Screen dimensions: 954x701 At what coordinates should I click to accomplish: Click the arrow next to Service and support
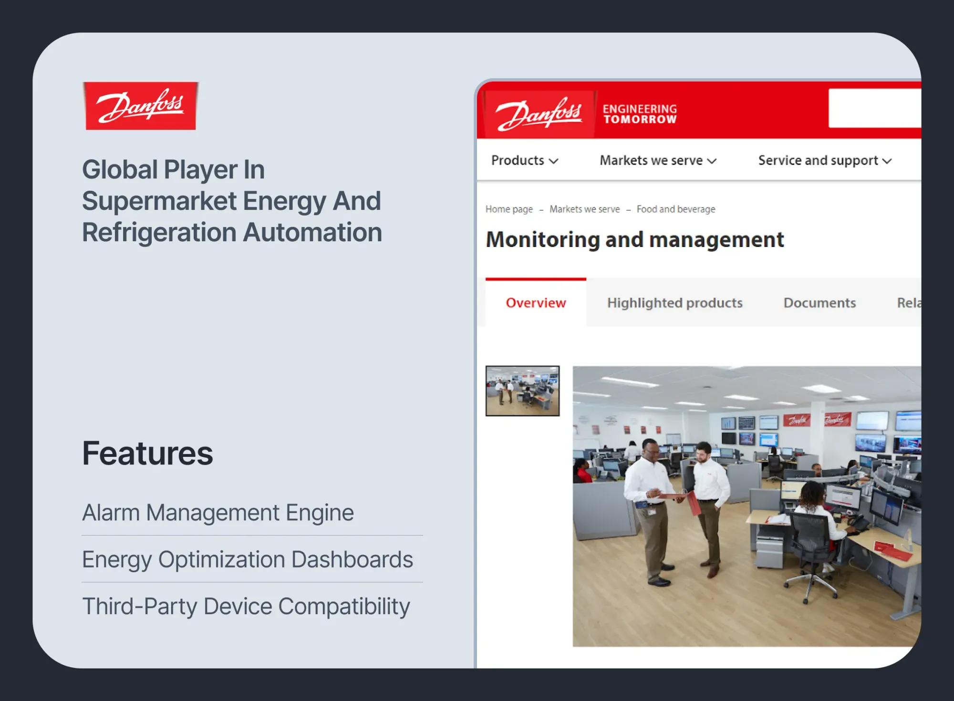pyautogui.click(x=887, y=161)
